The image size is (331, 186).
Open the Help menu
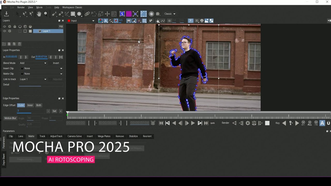coord(57,7)
